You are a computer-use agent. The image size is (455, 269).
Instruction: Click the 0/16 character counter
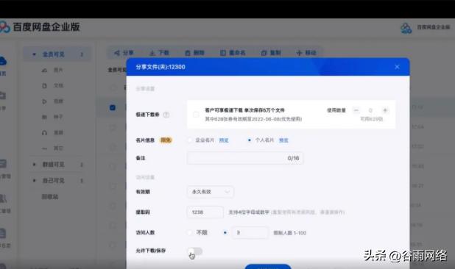tap(293, 159)
